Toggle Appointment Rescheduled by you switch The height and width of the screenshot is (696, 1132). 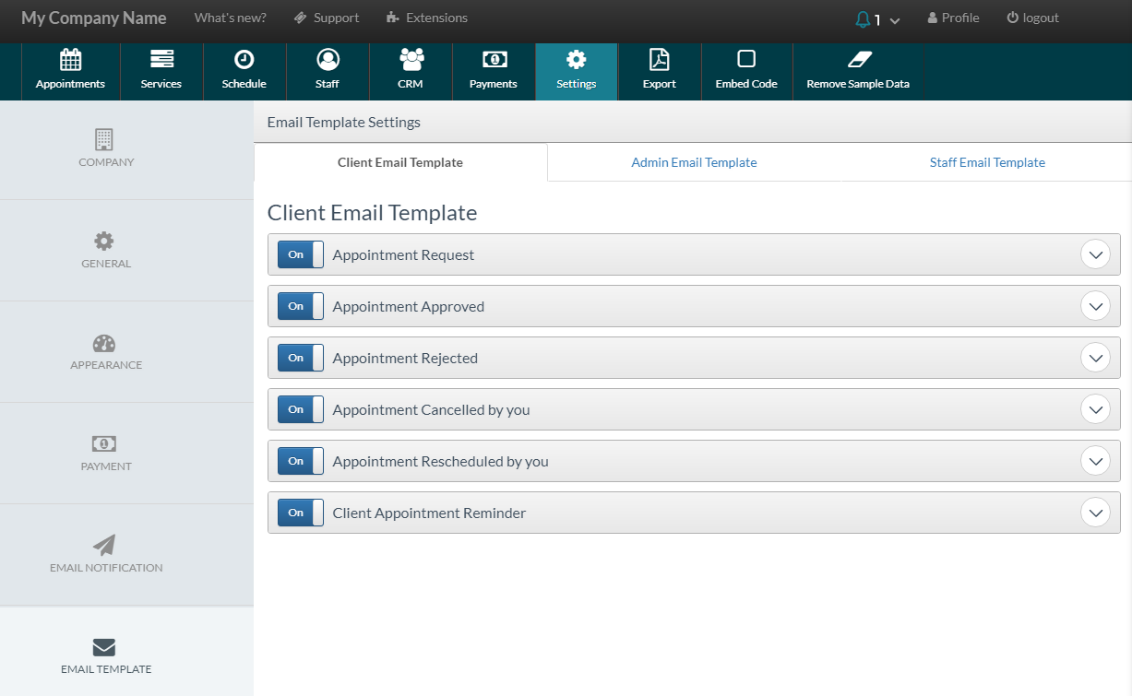coord(301,461)
